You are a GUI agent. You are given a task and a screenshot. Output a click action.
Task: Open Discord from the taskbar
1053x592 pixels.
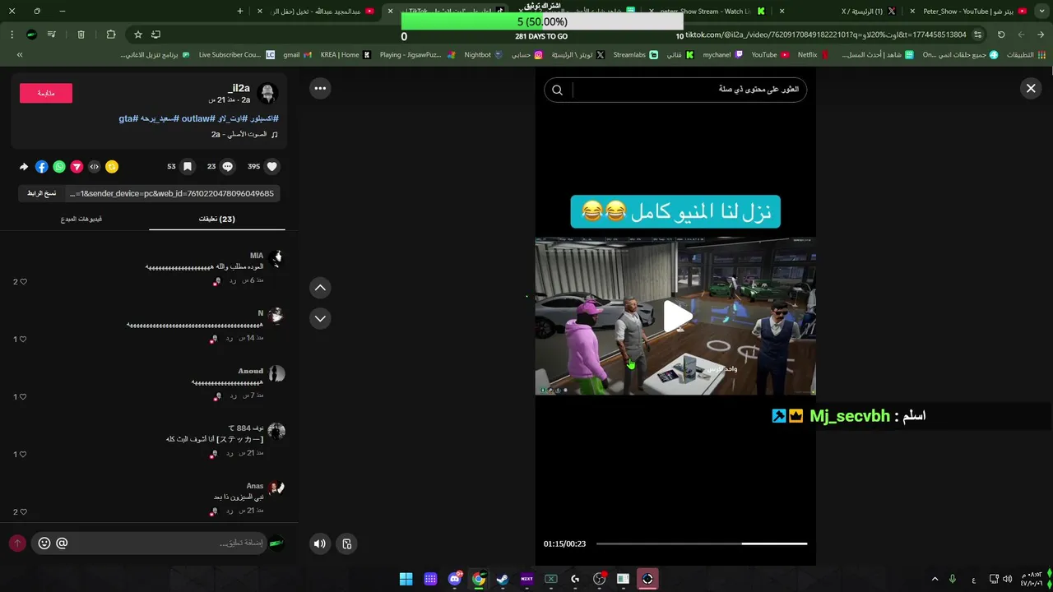[455, 579]
